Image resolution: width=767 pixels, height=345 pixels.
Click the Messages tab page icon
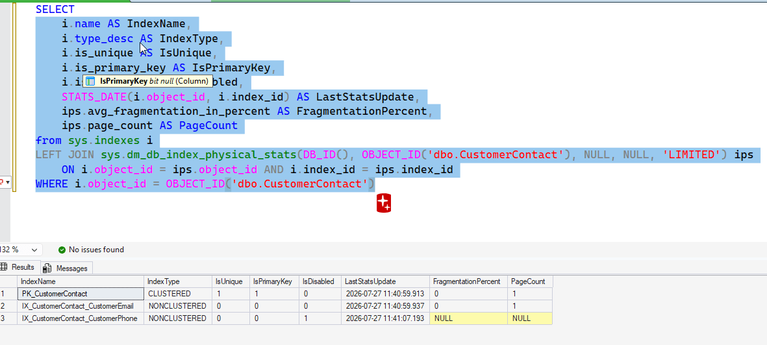point(47,268)
